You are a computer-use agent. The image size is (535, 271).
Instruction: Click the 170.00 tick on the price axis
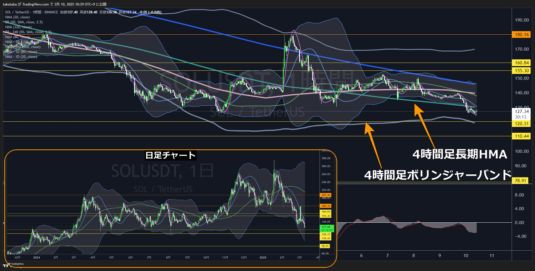522,49
